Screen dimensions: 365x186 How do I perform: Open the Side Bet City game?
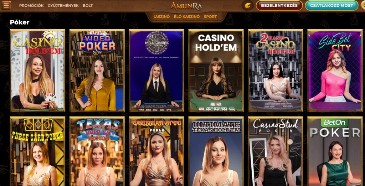pyautogui.click(x=335, y=71)
